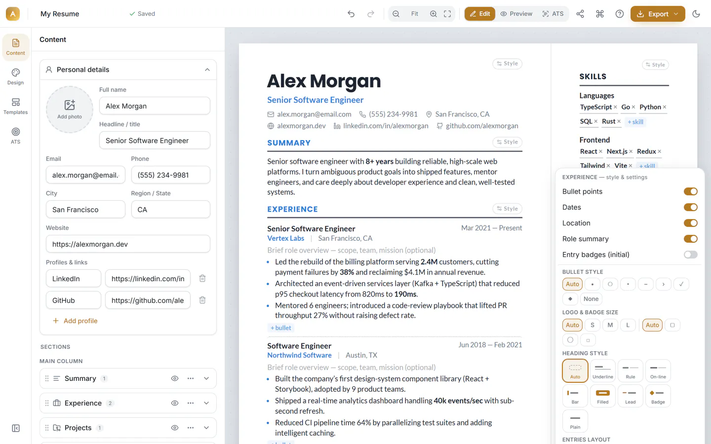Open the Export dropdown button
Image resolution: width=711 pixels, height=444 pixels.
click(x=658, y=14)
